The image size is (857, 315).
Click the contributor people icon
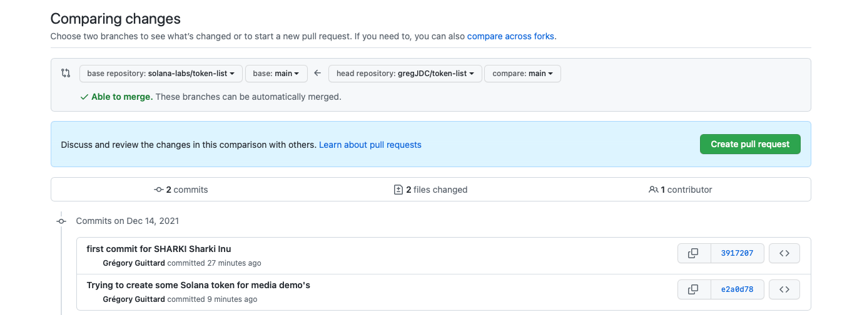point(653,190)
